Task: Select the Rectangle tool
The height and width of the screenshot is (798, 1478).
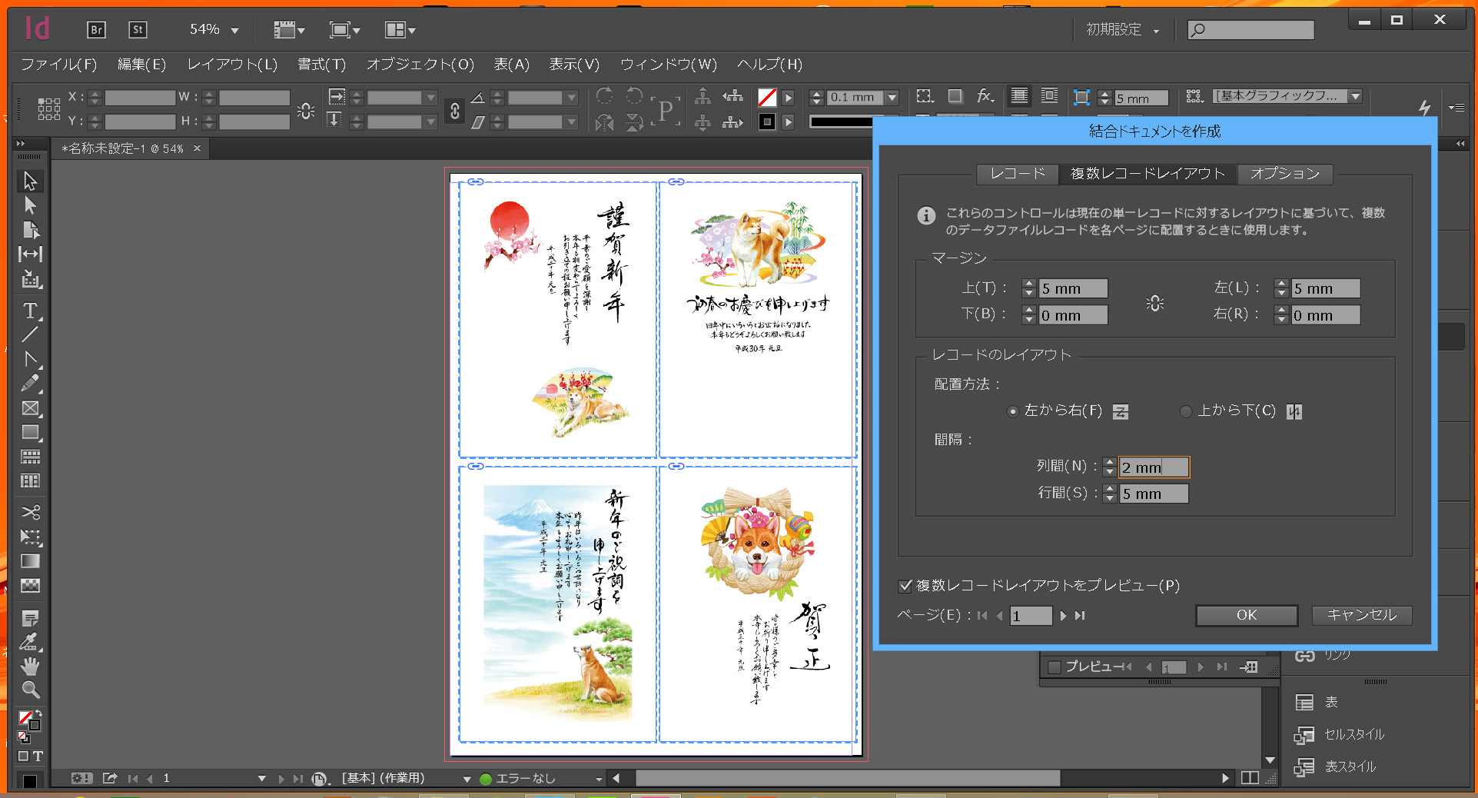Action: (x=30, y=433)
